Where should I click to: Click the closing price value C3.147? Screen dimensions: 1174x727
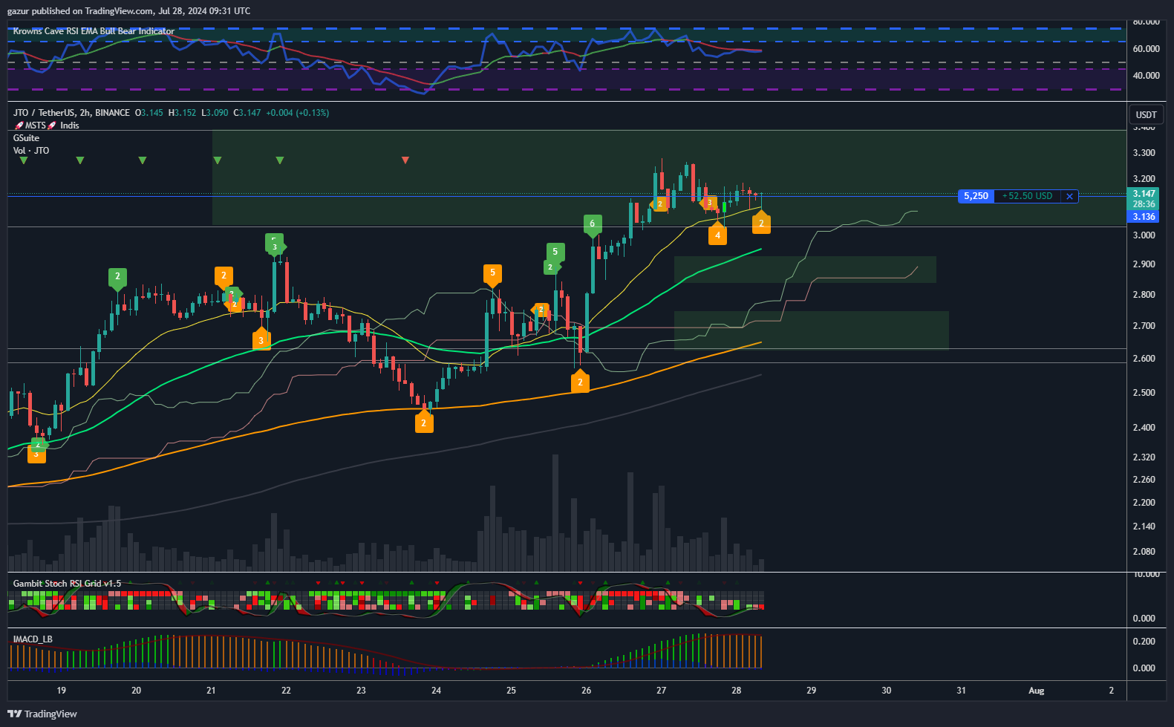tap(247, 113)
